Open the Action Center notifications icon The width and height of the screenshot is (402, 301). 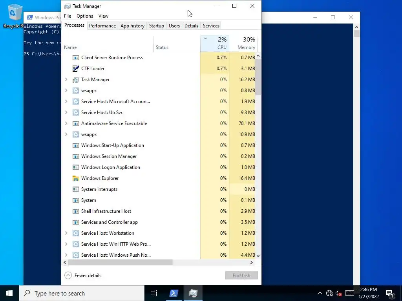[389, 293]
